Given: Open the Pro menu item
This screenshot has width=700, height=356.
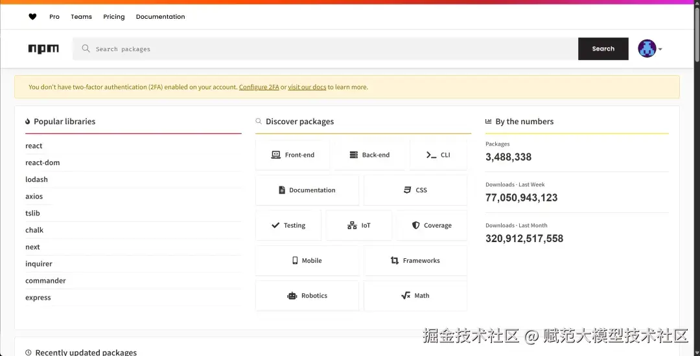Looking at the screenshot, I should click(x=54, y=16).
